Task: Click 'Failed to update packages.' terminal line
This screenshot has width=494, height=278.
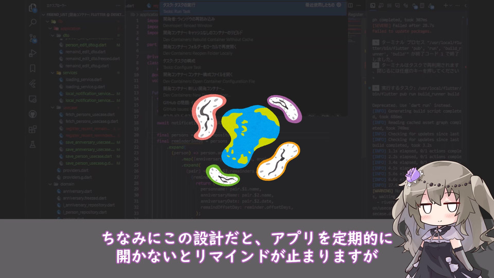Action: [x=402, y=31]
